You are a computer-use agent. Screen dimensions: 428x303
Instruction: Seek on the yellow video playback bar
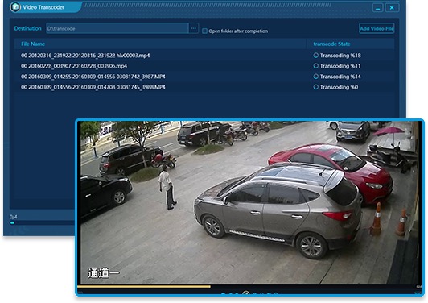[144, 286]
